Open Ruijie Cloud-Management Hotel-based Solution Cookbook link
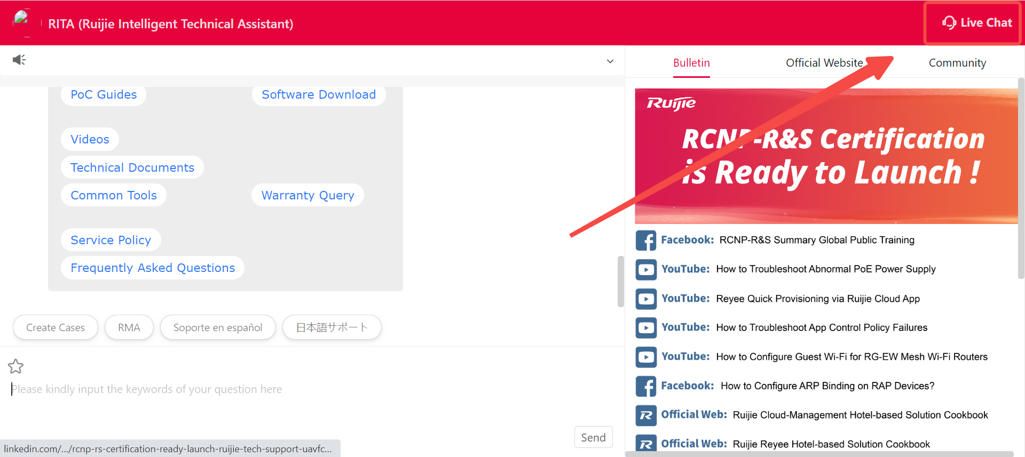Image resolution: width=1025 pixels, height=457 pixels. (x=860, y=415)
